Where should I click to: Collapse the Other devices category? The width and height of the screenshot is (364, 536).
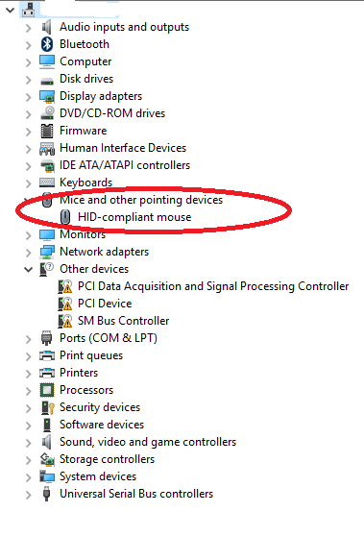29,269
